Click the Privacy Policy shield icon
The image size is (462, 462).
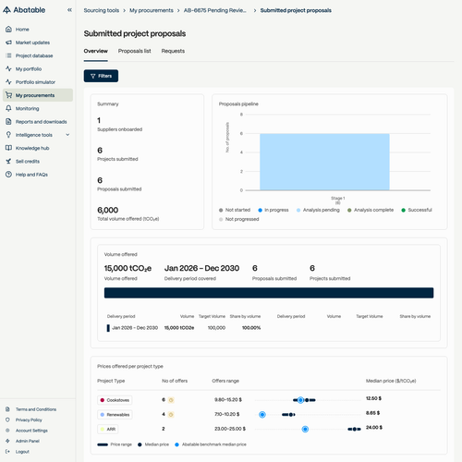[x=7, y=419]
